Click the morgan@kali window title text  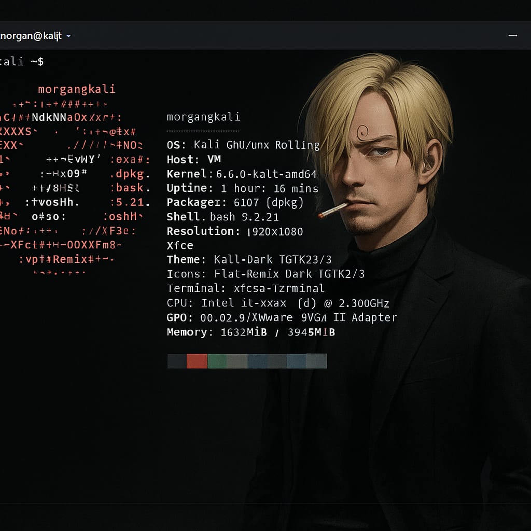tap(30, 36)
